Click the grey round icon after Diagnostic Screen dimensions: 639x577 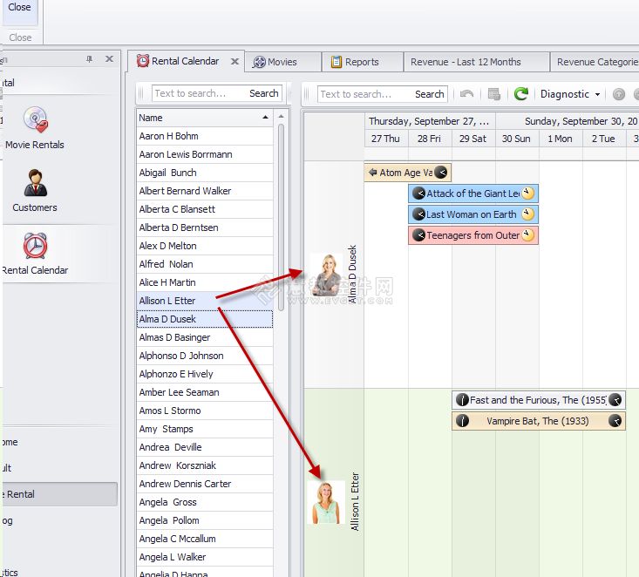click(x=619, y=94)
